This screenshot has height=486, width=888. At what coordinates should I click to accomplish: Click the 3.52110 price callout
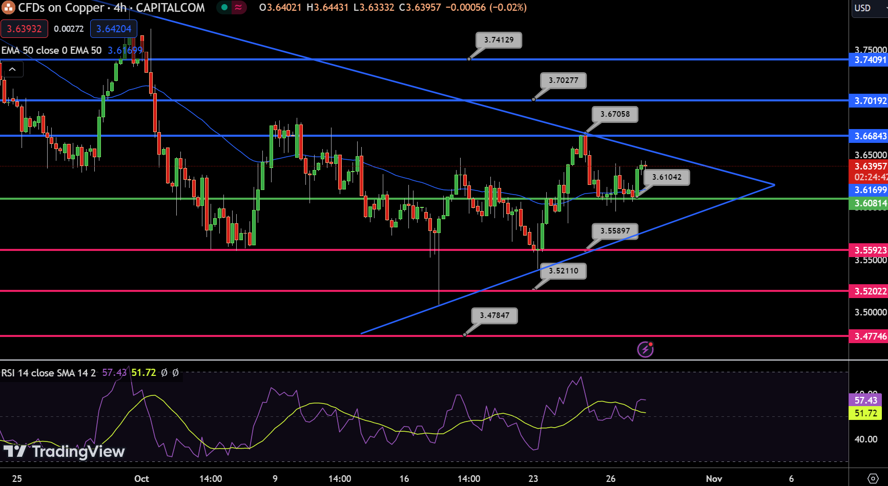[x=563, y=271]
